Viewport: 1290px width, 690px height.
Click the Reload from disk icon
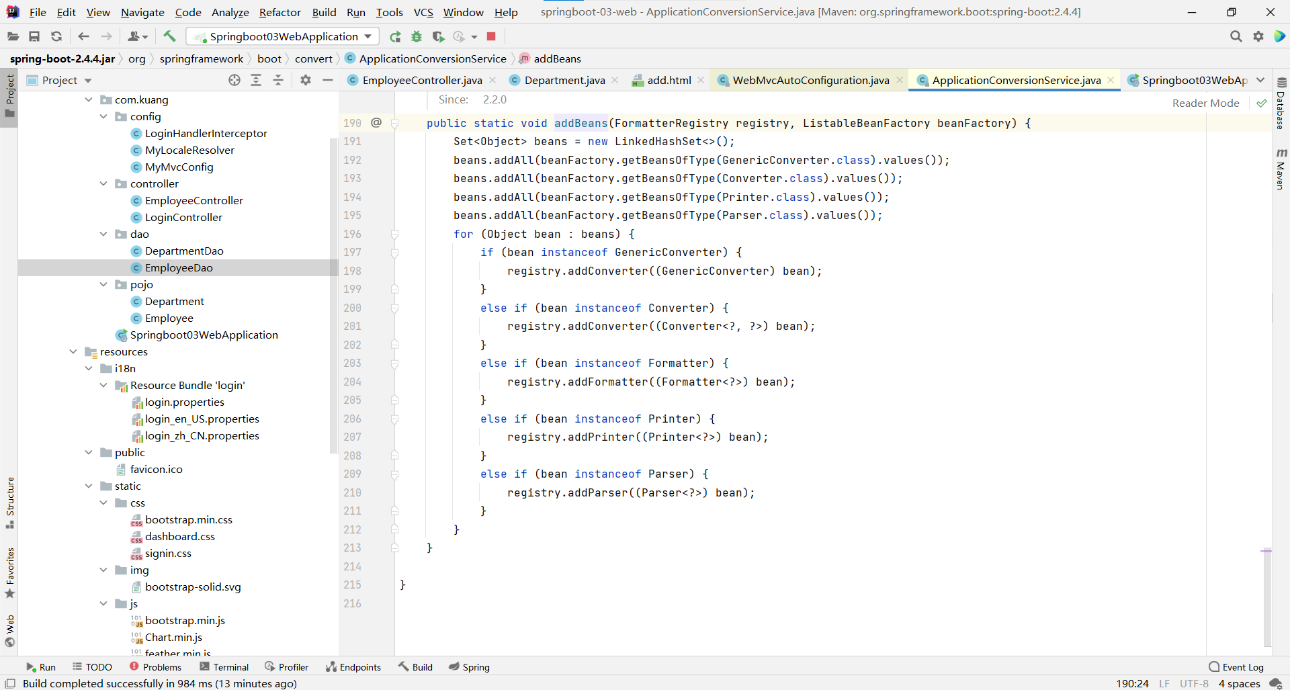(x=56, y=36)
